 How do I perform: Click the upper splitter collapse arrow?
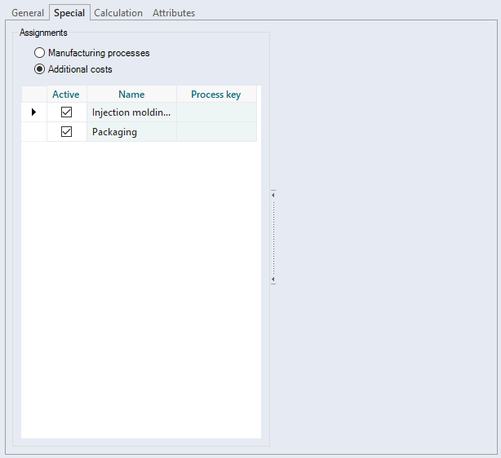(273, 195)
